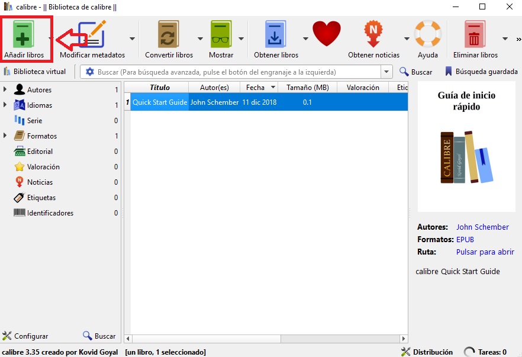The width and height of the screenshot is (522, 357).
Task: Open the EPUB format link
Action: [x=465, y=239]
